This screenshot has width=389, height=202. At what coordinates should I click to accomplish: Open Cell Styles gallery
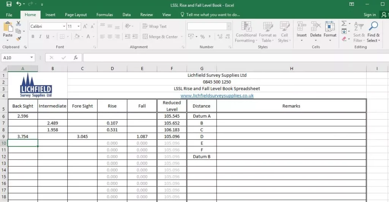point(284,32)
